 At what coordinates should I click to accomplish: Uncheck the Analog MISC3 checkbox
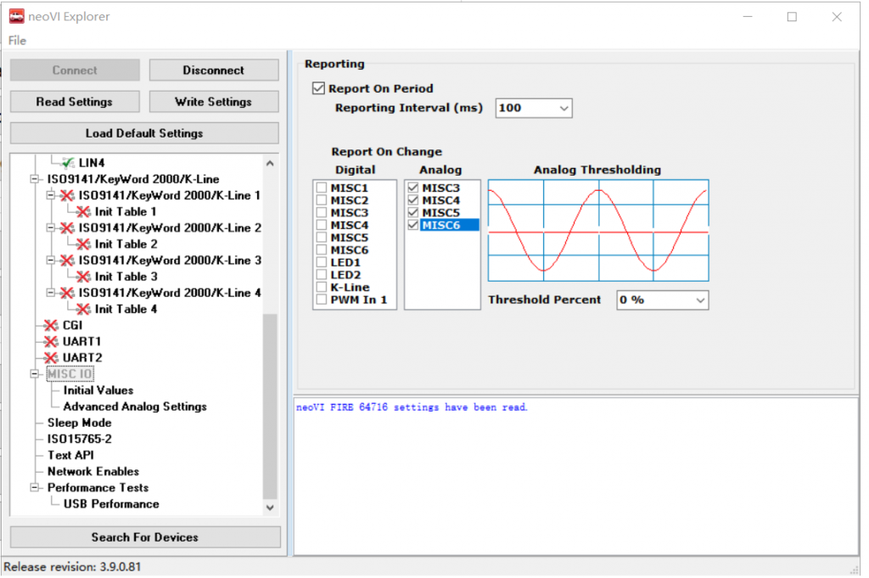click(413, 188)
